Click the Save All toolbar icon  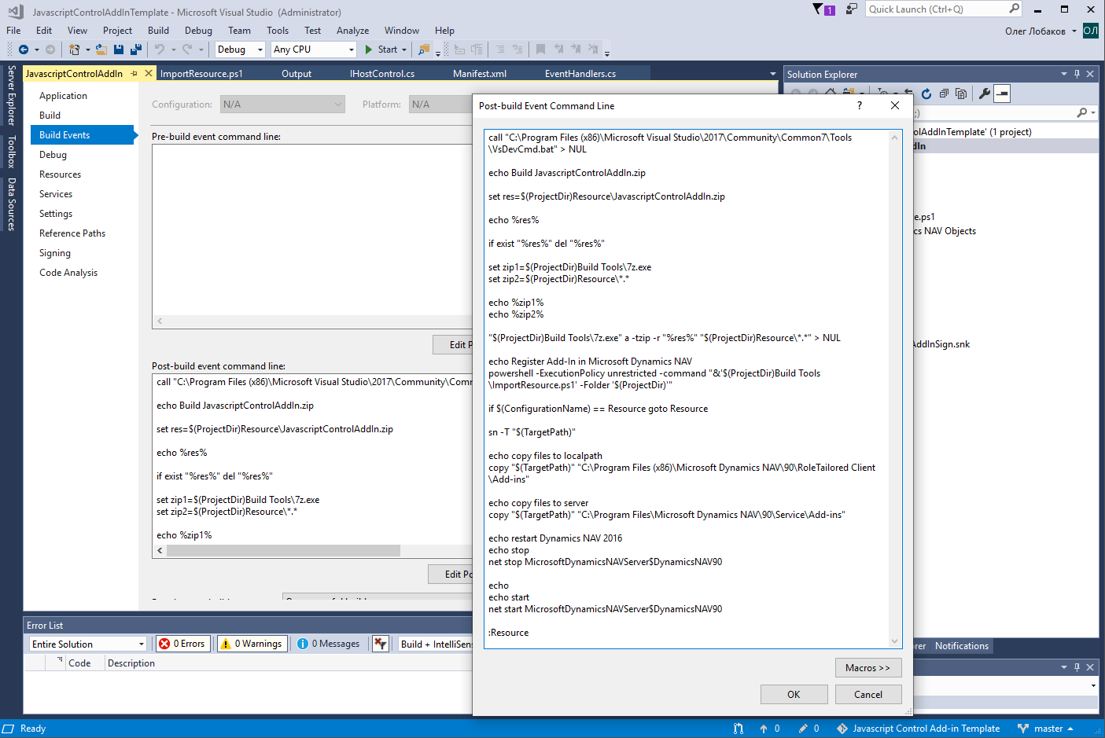tap(135, 50)
